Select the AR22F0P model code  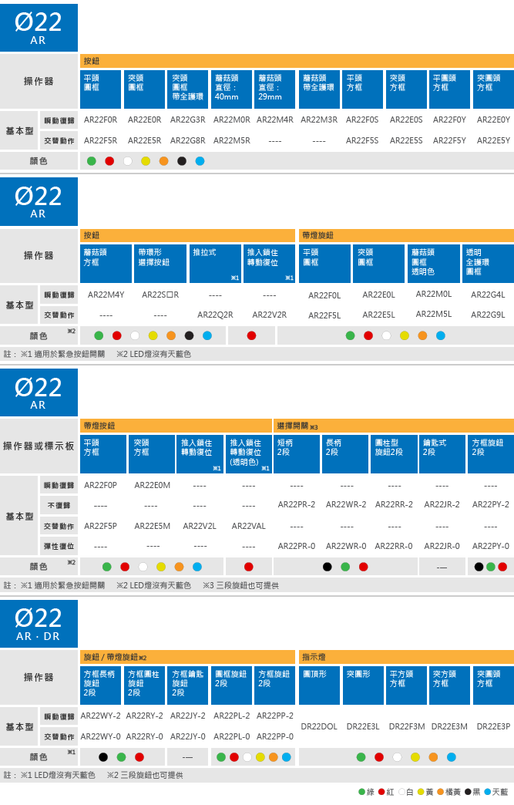pyautogui.click(x=100, y=485)
